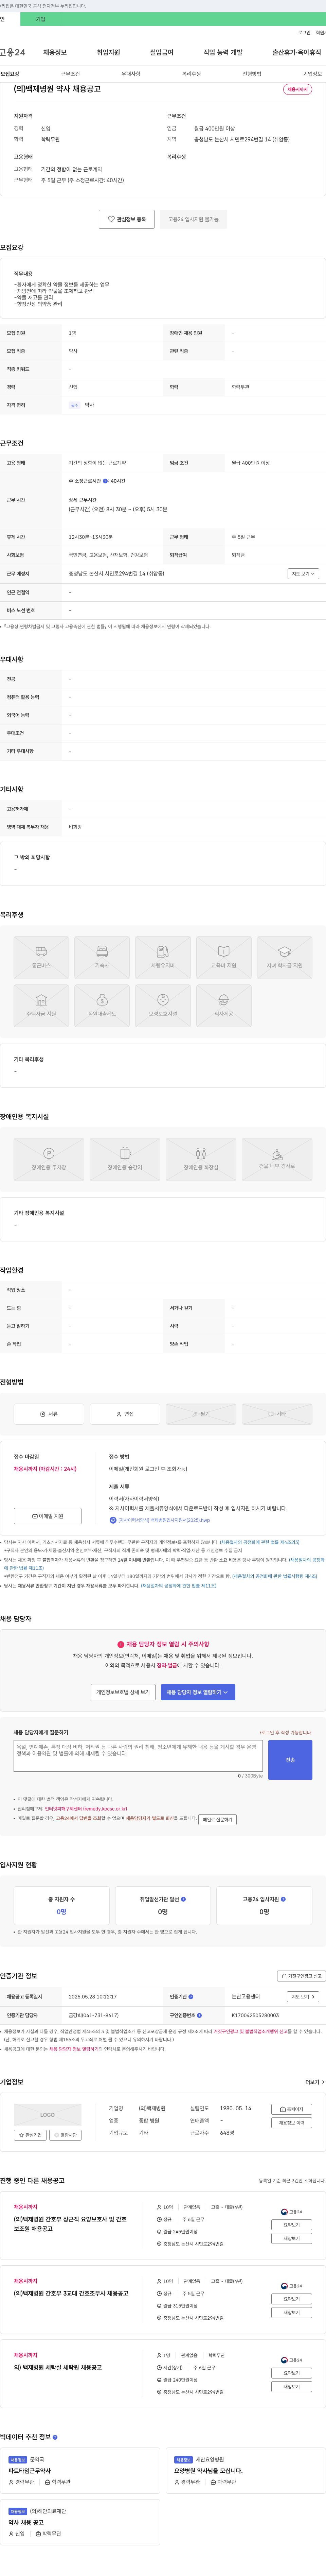Click the 관심정보 등록 button

tap(127, 219)
